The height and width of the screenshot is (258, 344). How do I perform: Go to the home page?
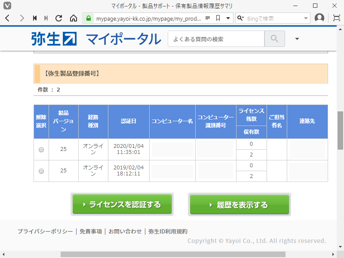point(74,18)
